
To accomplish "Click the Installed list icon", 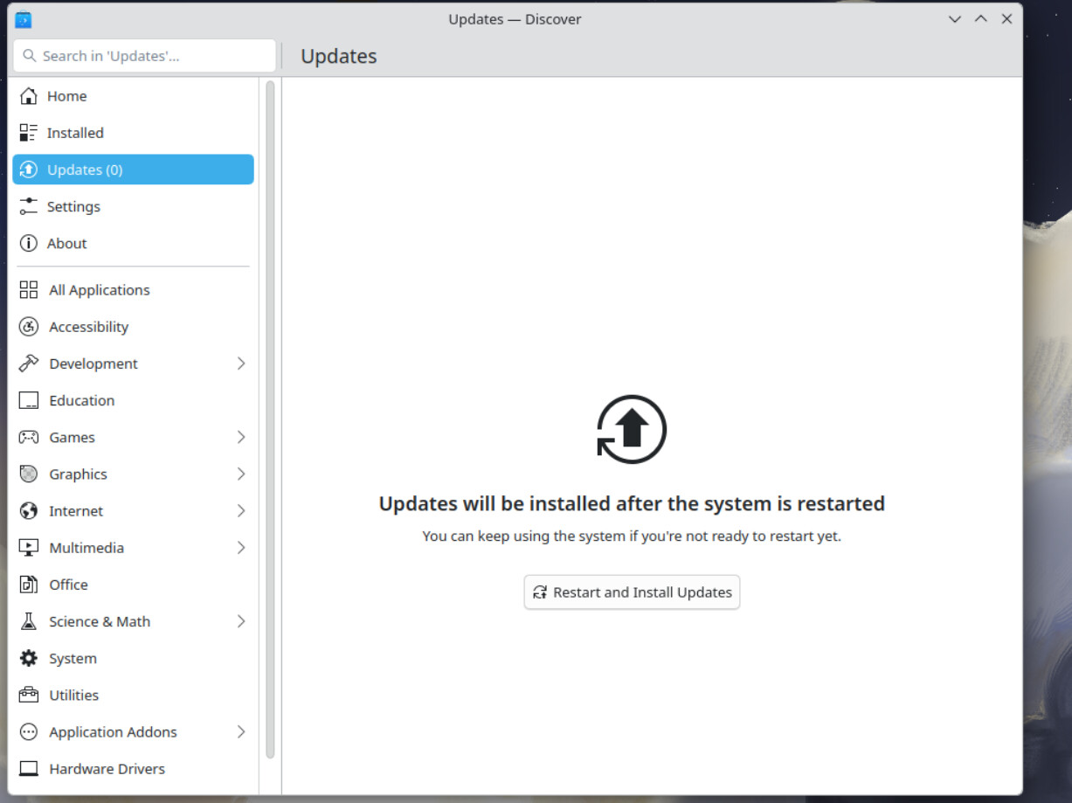I will click(29, 133).
